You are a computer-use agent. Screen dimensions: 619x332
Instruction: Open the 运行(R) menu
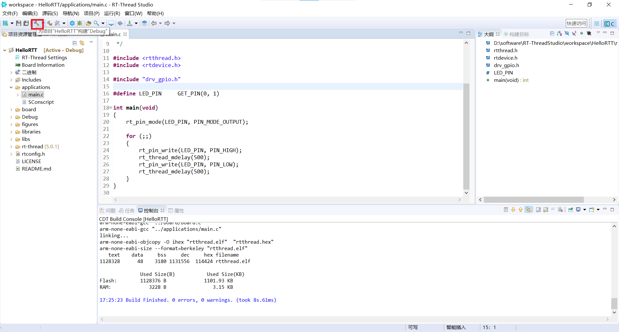pyautogui.click(x=112, y=14)
